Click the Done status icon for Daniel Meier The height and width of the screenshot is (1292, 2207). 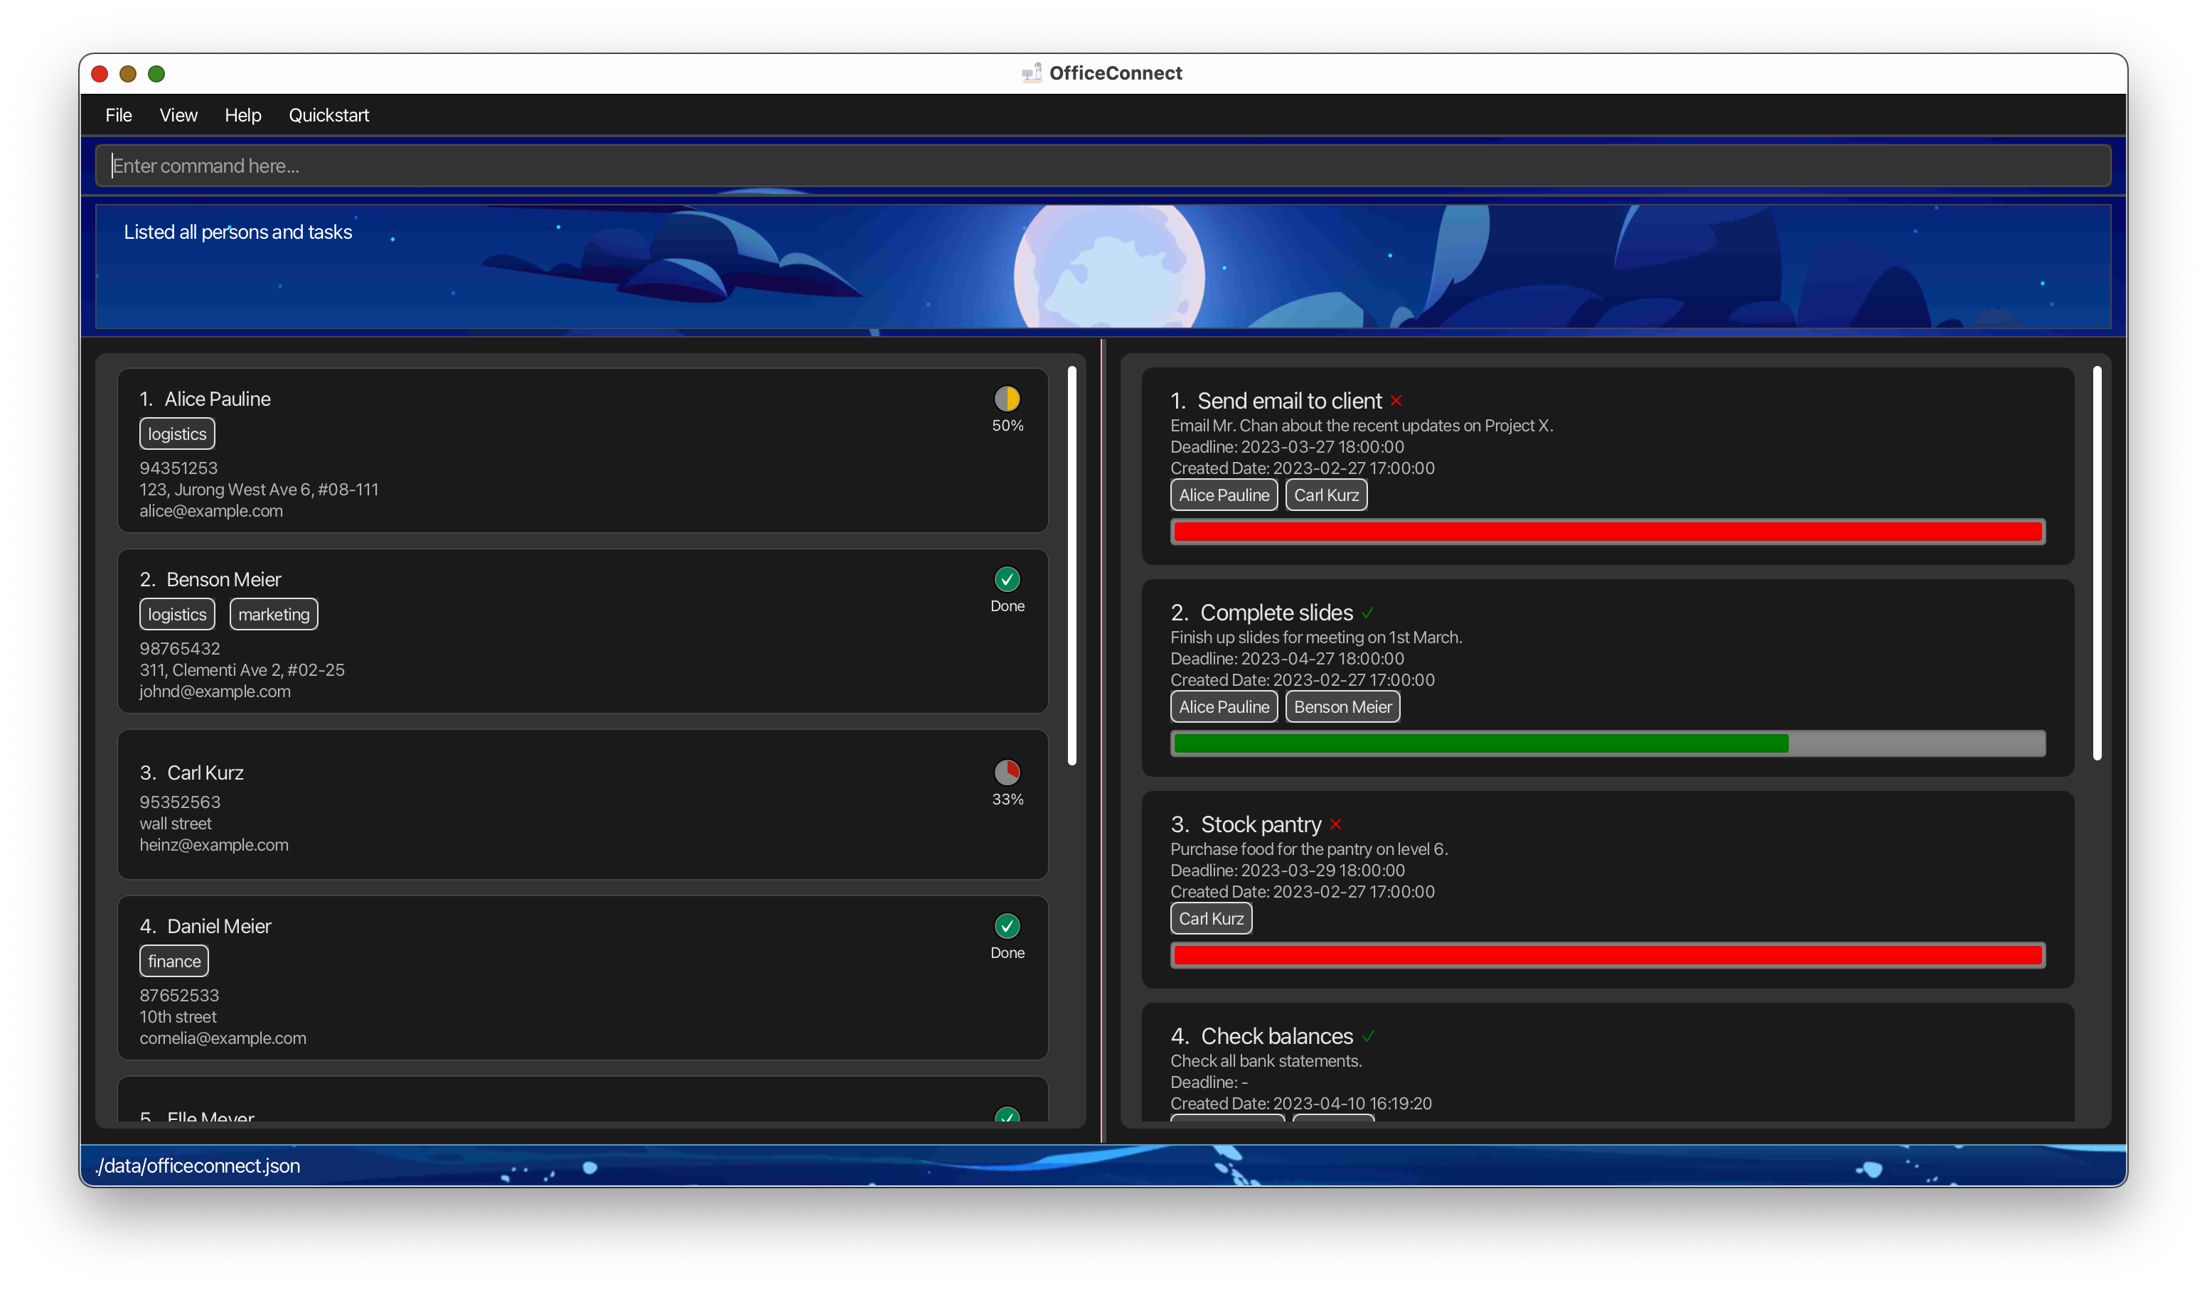(x=1008, y=926)
